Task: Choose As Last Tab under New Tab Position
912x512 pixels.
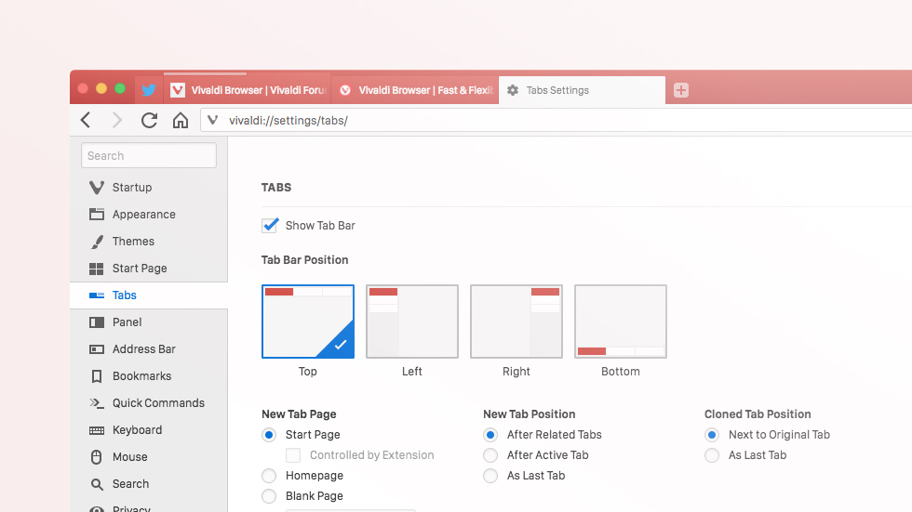Action: click(490, 476)
